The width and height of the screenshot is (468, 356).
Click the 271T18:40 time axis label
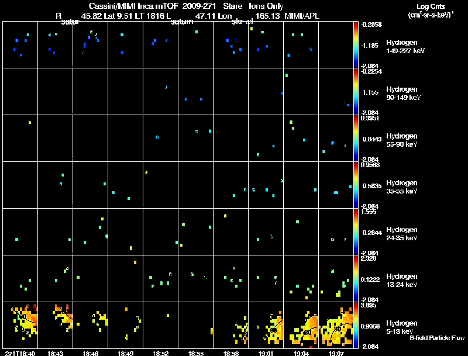point(20,354)
